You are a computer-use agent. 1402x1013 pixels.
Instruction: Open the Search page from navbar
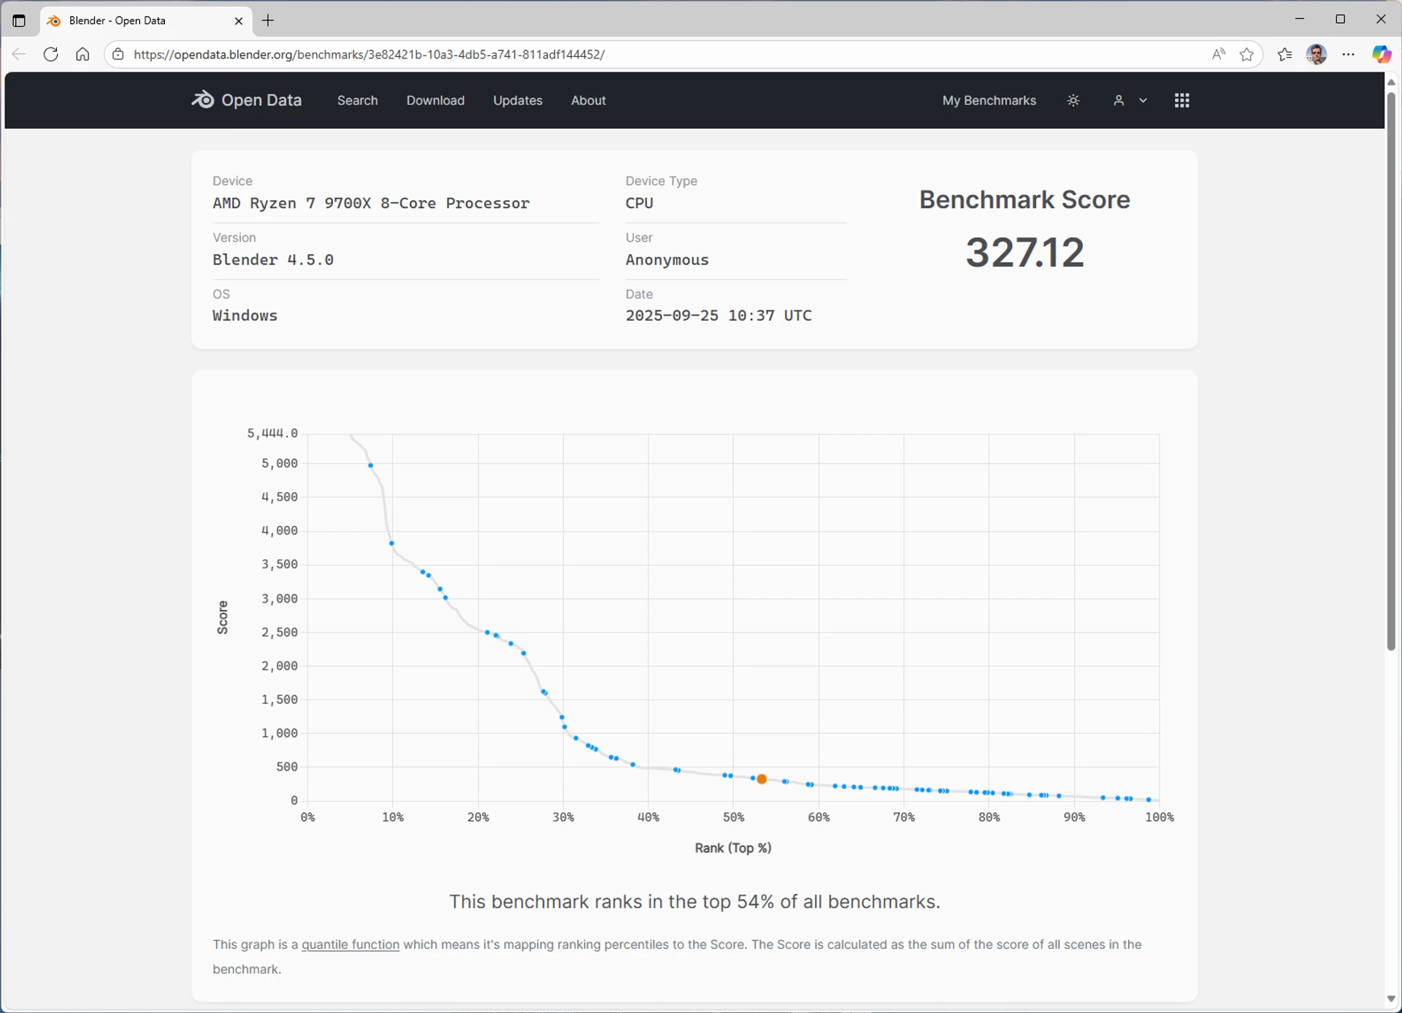pos(357,100)
